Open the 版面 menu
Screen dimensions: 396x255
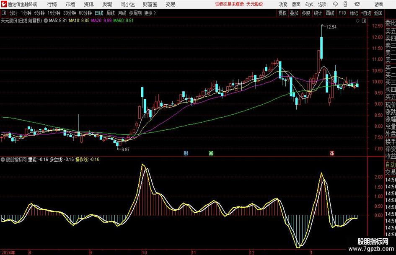(x=296, y=4)
